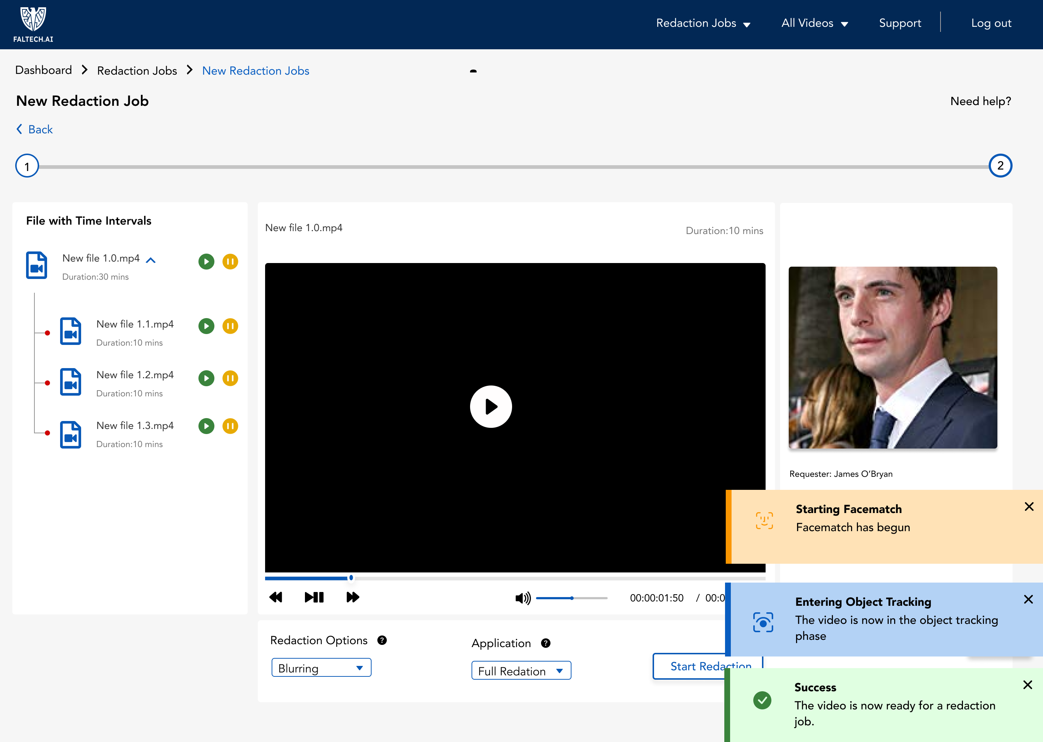The image size is (1043, 742).
Task: Click video progress bar handle
Action: point(351,578)
